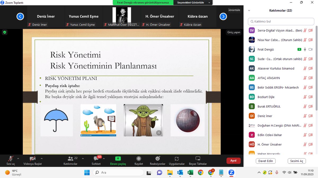The height and width of the screenshot is (178, 318).
Task: Click the participants list scrollbar
Action: [x=316, y=69]
